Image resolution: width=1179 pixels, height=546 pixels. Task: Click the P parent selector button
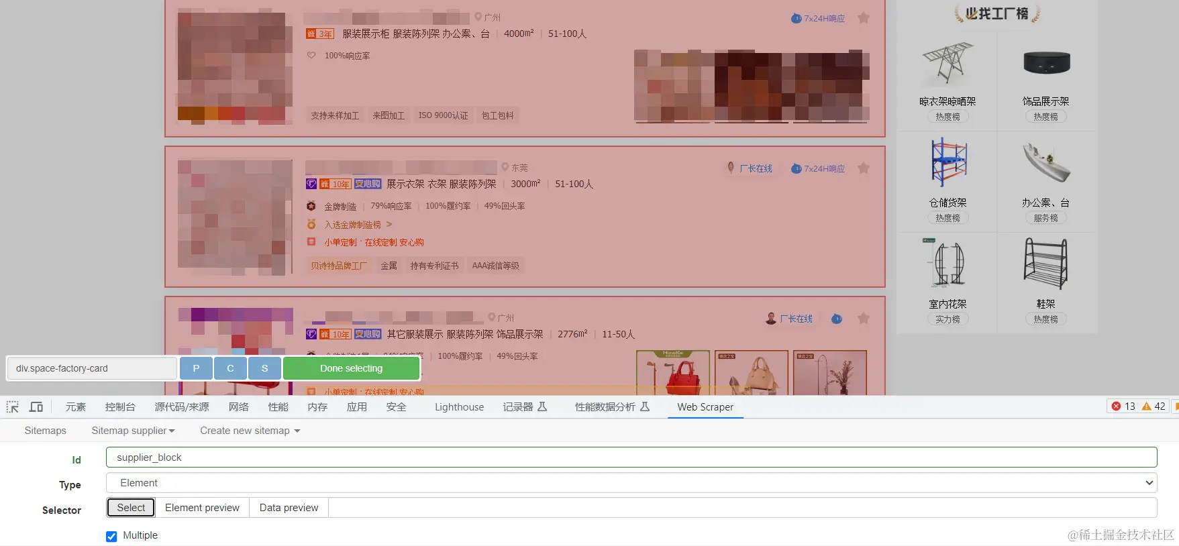pyautogui.click(x=197, y=368)
